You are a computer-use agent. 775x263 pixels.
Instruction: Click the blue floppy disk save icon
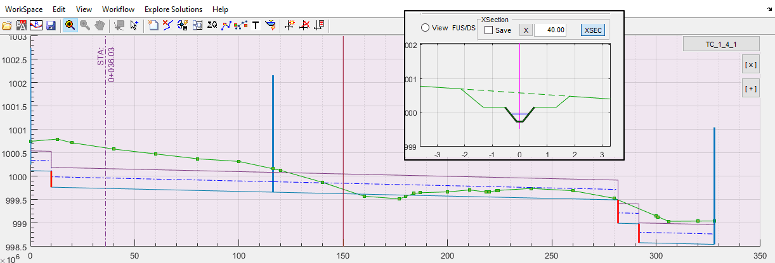point(51,25)
